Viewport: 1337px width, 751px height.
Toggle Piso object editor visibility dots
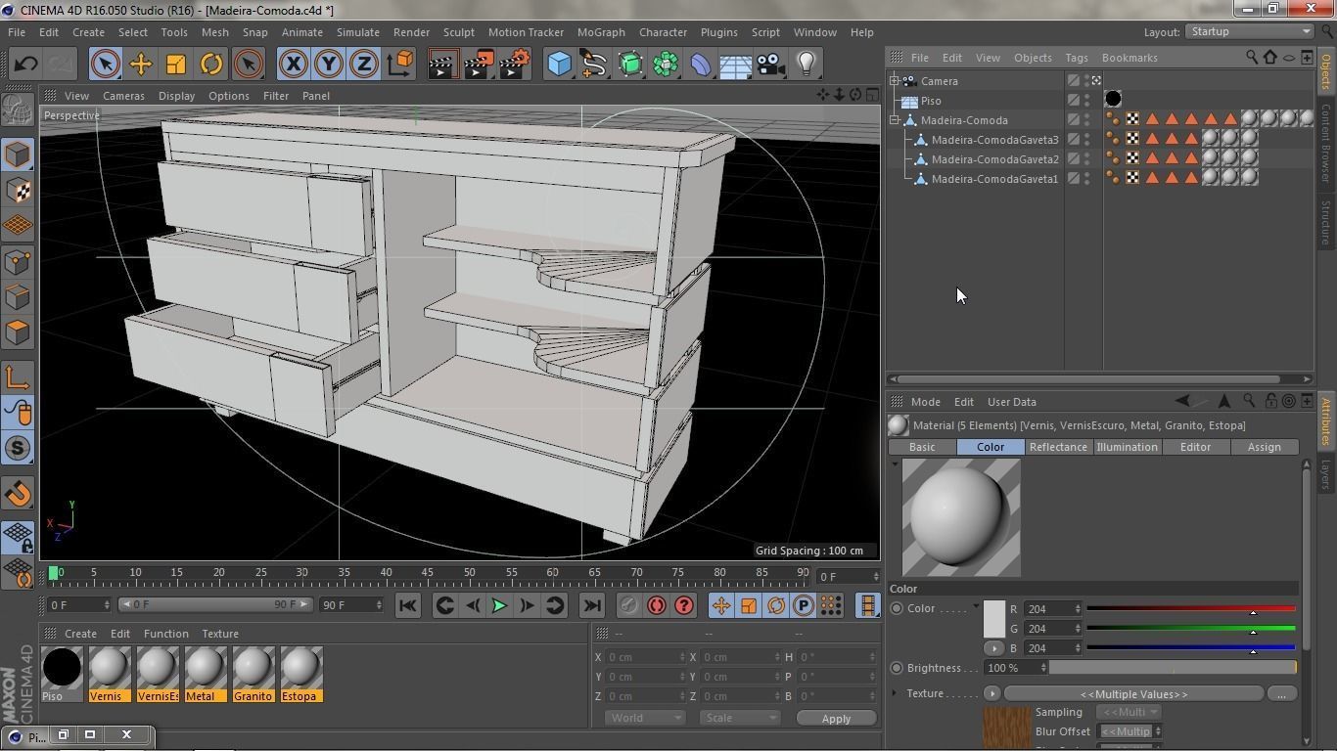(x=1086, y=101)
